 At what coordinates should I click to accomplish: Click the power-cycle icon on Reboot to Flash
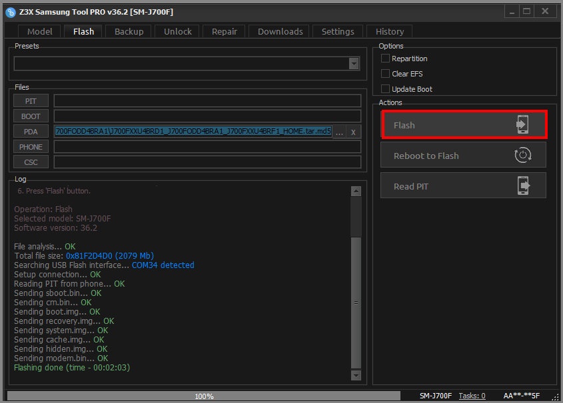click(x=523, y=155)
